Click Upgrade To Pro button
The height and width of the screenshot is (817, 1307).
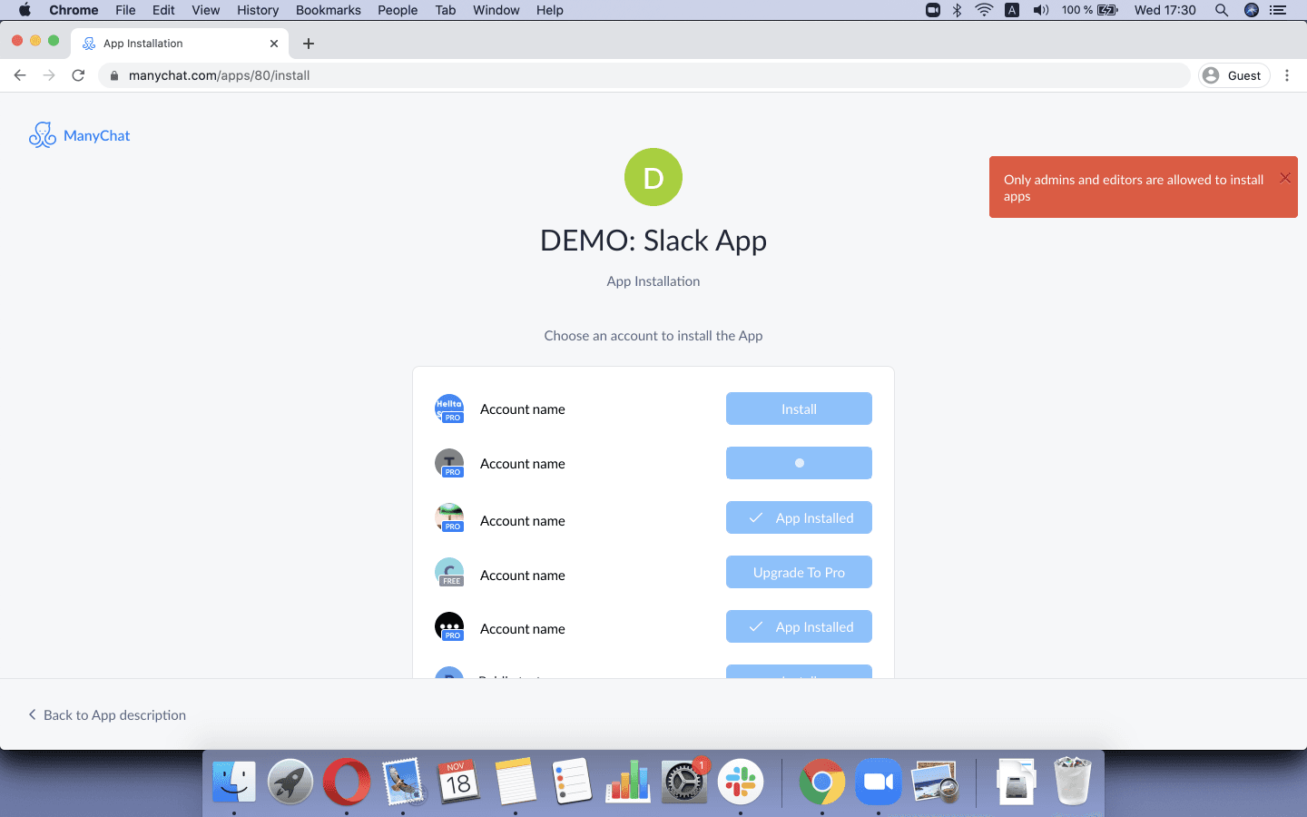click(x=799, y=572)
